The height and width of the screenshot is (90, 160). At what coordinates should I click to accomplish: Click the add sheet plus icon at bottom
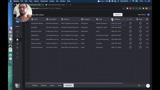click(139, 85)
